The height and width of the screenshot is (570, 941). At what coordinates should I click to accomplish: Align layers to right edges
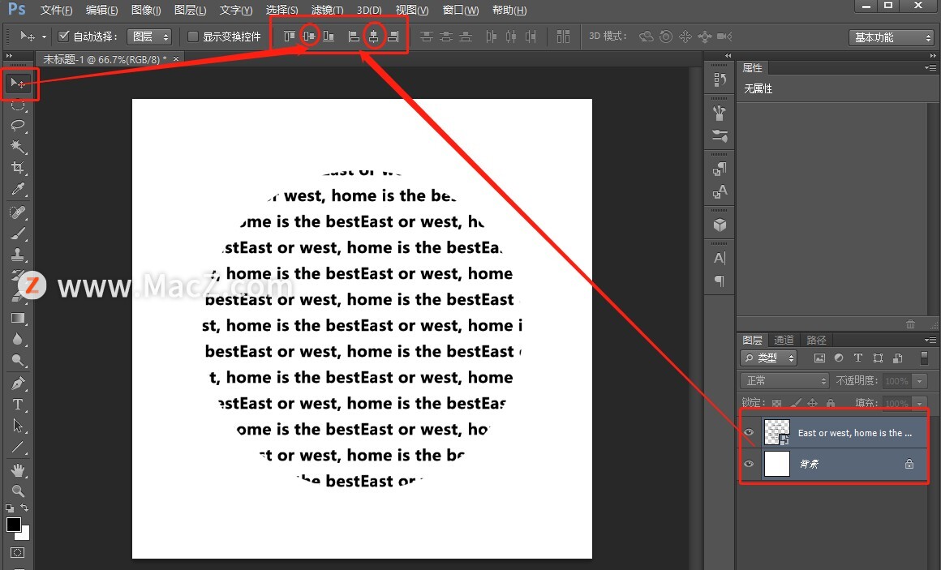pyautogui.click(x=393, y=36)
